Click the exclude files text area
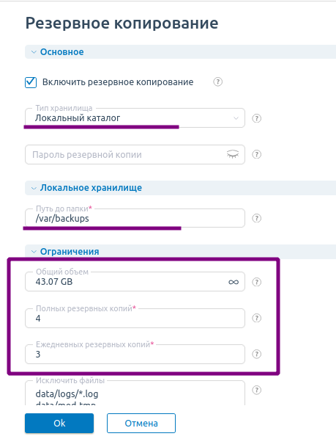Screen dimensions: 336x439 [135, 393]
